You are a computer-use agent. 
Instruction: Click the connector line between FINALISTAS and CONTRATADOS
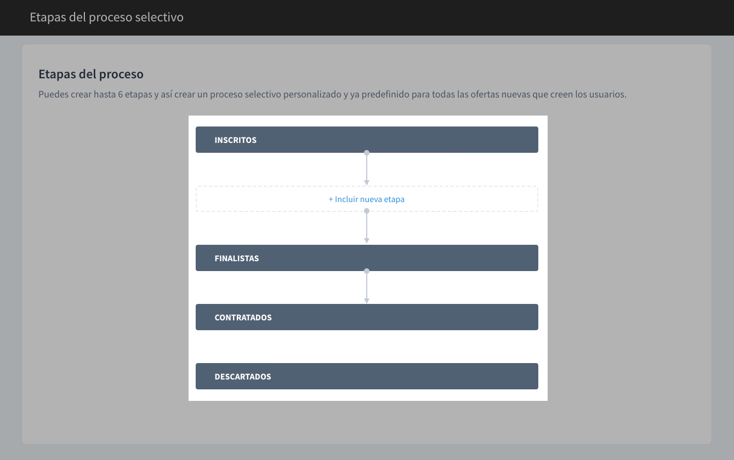[367, 285]
